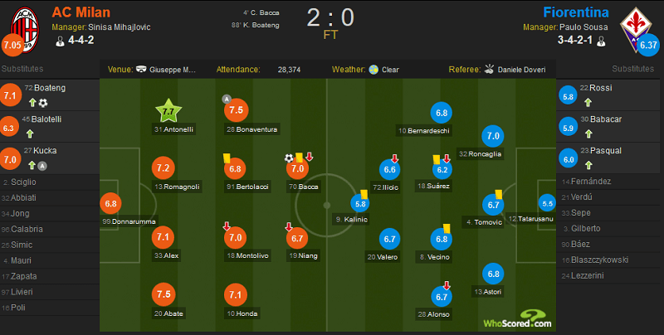Click the green sub-on arrow under Balotelli

30,134
